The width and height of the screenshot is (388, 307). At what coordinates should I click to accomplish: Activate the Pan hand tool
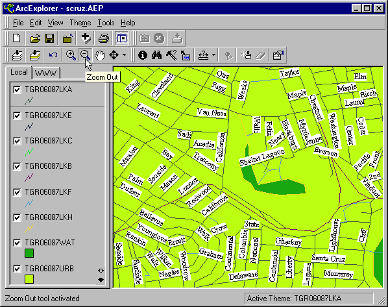click(x=100, y=55)
